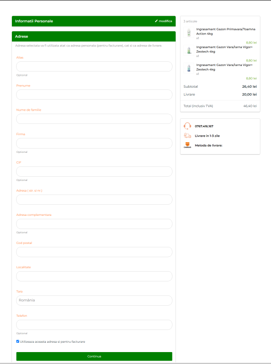This screenshot has width=271, height=364.
Task: Click the Adrese section header
Action: click(93, 37)
